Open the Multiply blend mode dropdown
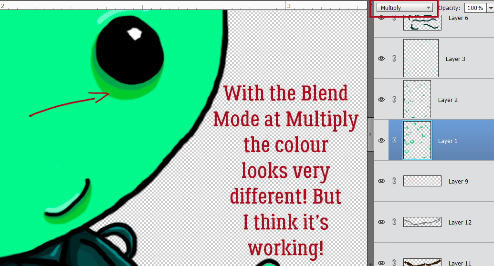The height and width of the screenshot is (266, 494). point(405,8)
